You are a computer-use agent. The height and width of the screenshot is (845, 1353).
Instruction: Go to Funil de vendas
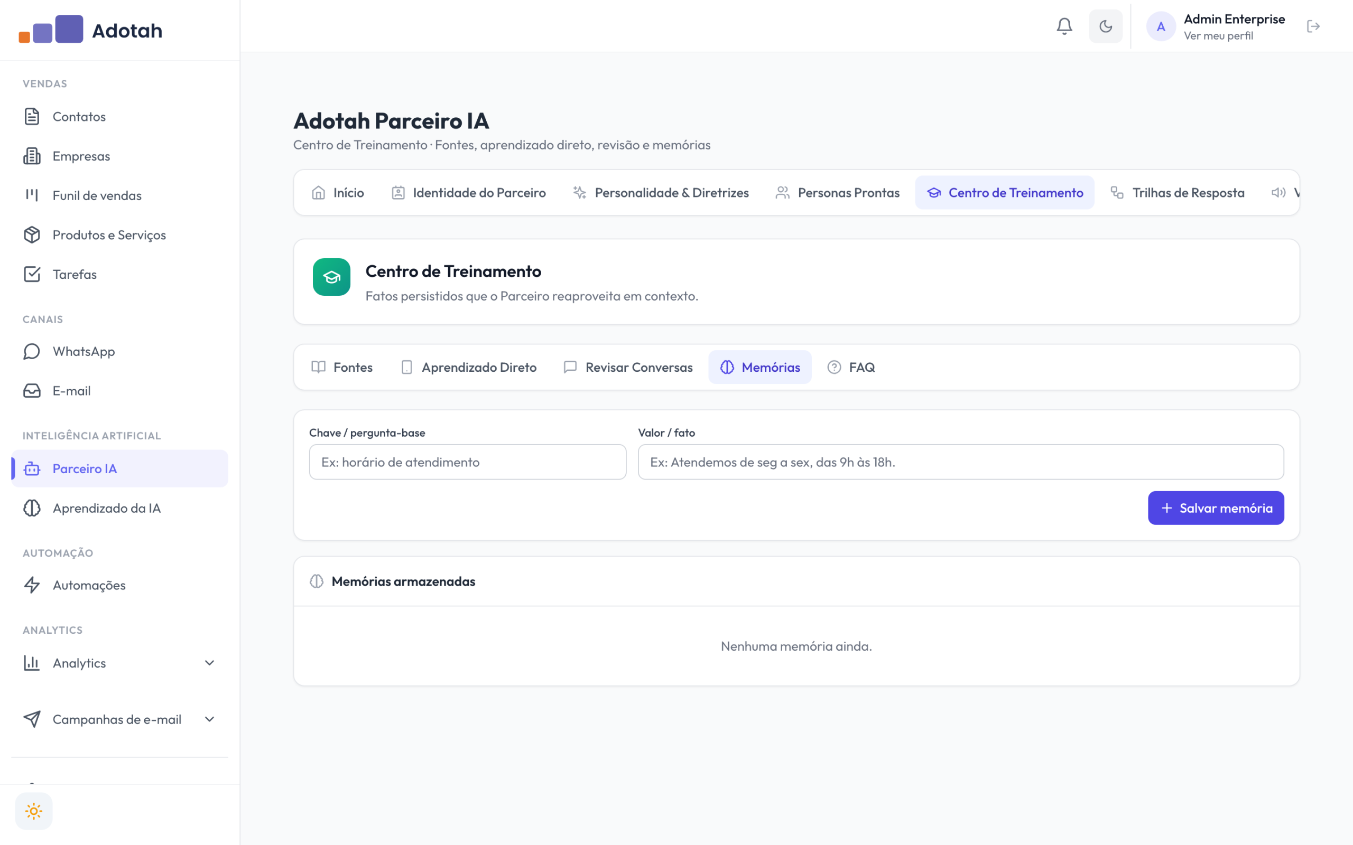(x=119, y=195)
